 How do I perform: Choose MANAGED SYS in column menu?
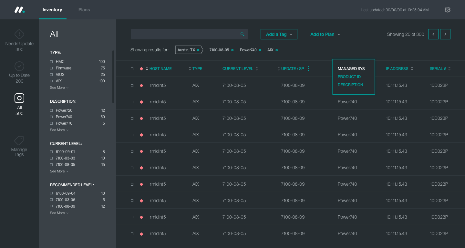pyautogui.click(x=351, y=69)
